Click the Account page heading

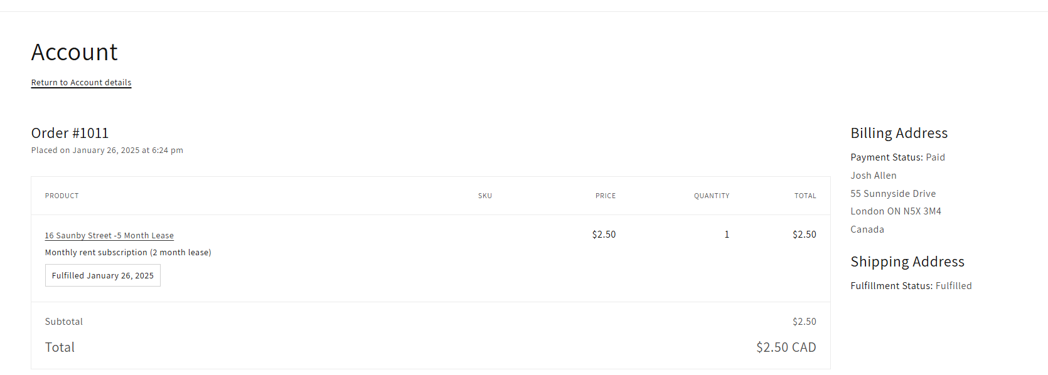pyautogui.click(x=74, y=52)
